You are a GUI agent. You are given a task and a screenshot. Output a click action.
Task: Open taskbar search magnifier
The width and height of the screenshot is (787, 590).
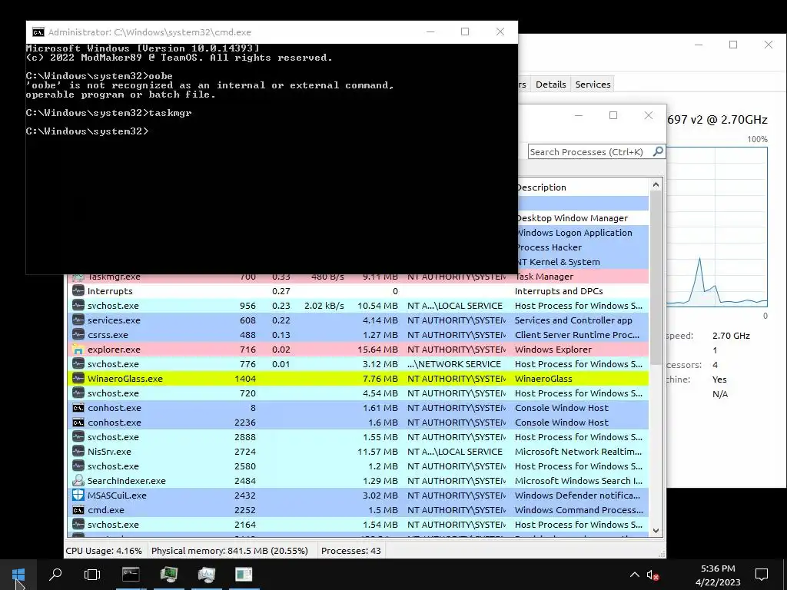55,575
